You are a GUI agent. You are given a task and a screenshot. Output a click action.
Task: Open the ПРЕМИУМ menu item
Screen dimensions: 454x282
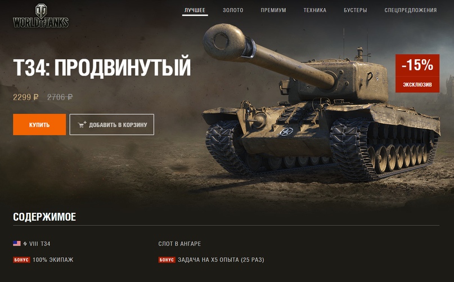click(x=273, y=10)
